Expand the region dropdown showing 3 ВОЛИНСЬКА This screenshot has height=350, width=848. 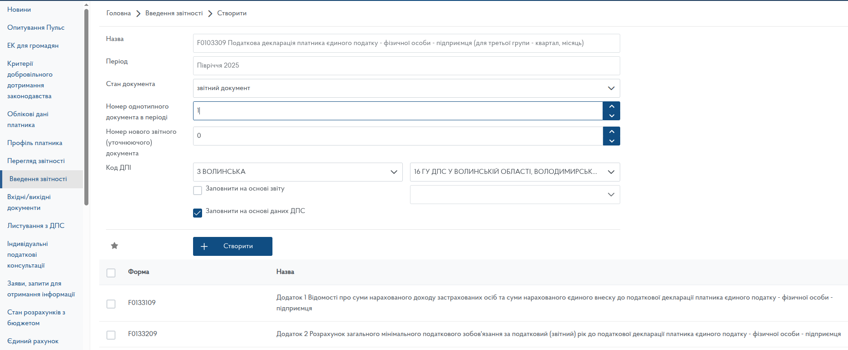297,172
